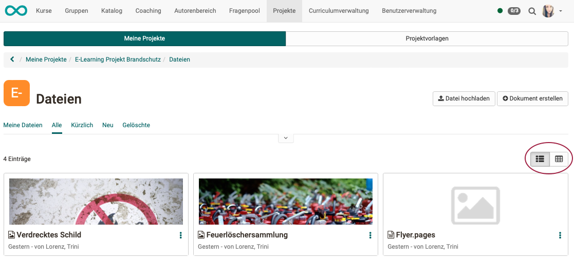Show the Neu tab

point(107,125)
